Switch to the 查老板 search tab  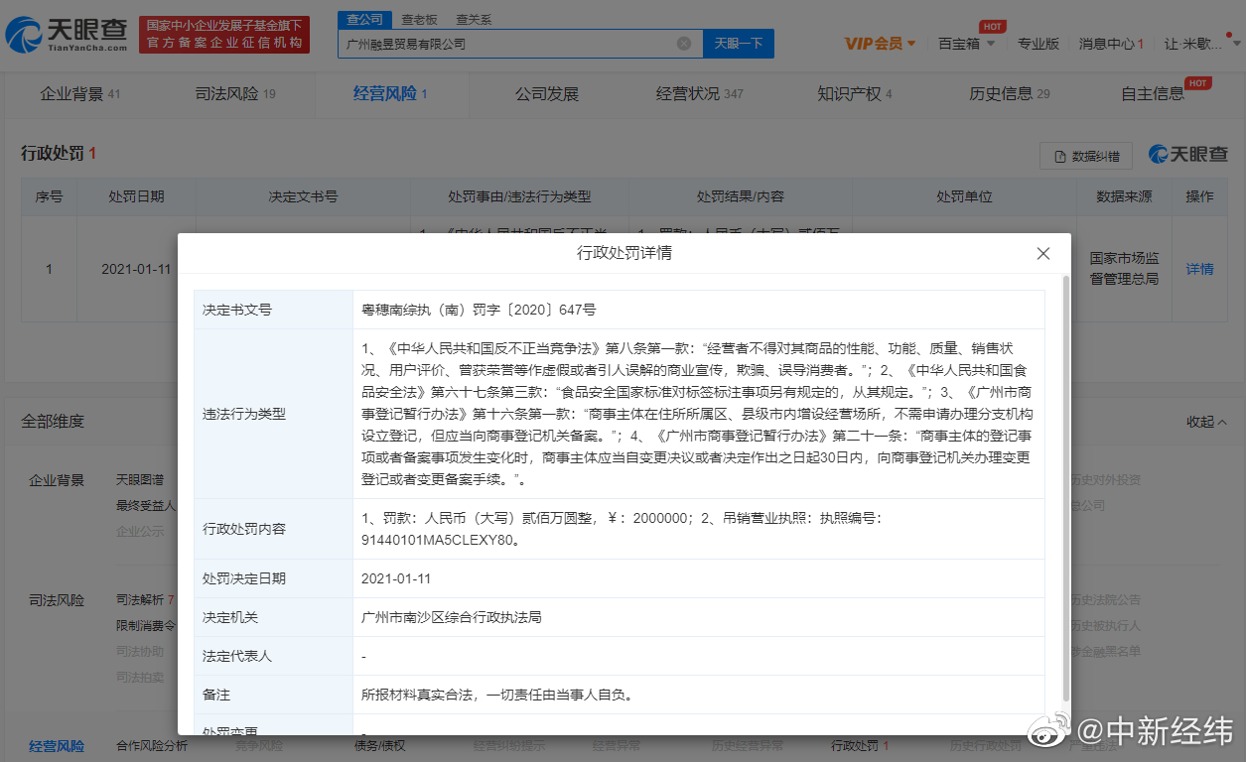point(417,20)
